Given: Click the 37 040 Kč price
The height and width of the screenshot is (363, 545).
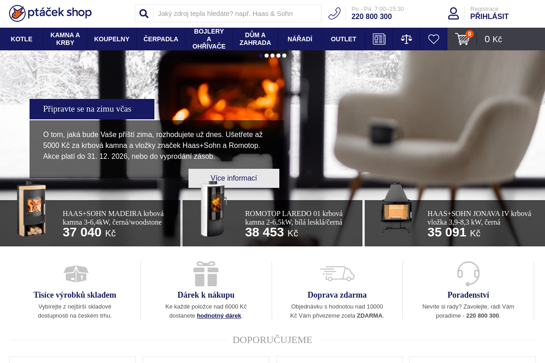Looking at the screenshot, I should [89, 232].
